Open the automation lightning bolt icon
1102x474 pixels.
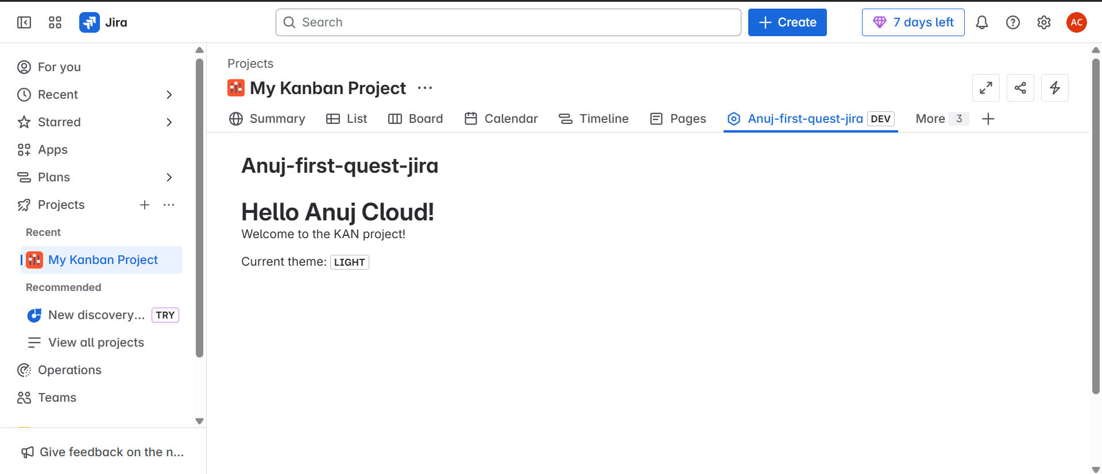(x=1055, y=88)
